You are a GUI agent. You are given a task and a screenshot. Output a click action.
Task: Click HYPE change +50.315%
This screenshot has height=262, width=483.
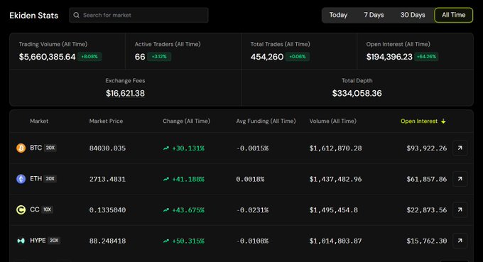coord(188,241)
